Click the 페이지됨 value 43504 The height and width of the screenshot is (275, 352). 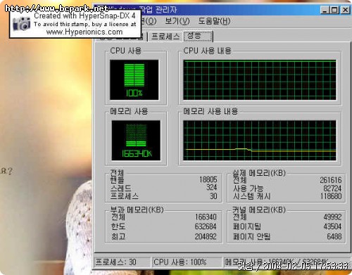[332, 226]
